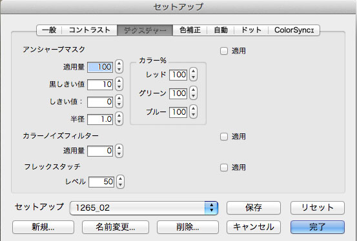Click the アンシャープマスク 適用量 field
Viewport: 357px width, 241px height.
point(100,67)
